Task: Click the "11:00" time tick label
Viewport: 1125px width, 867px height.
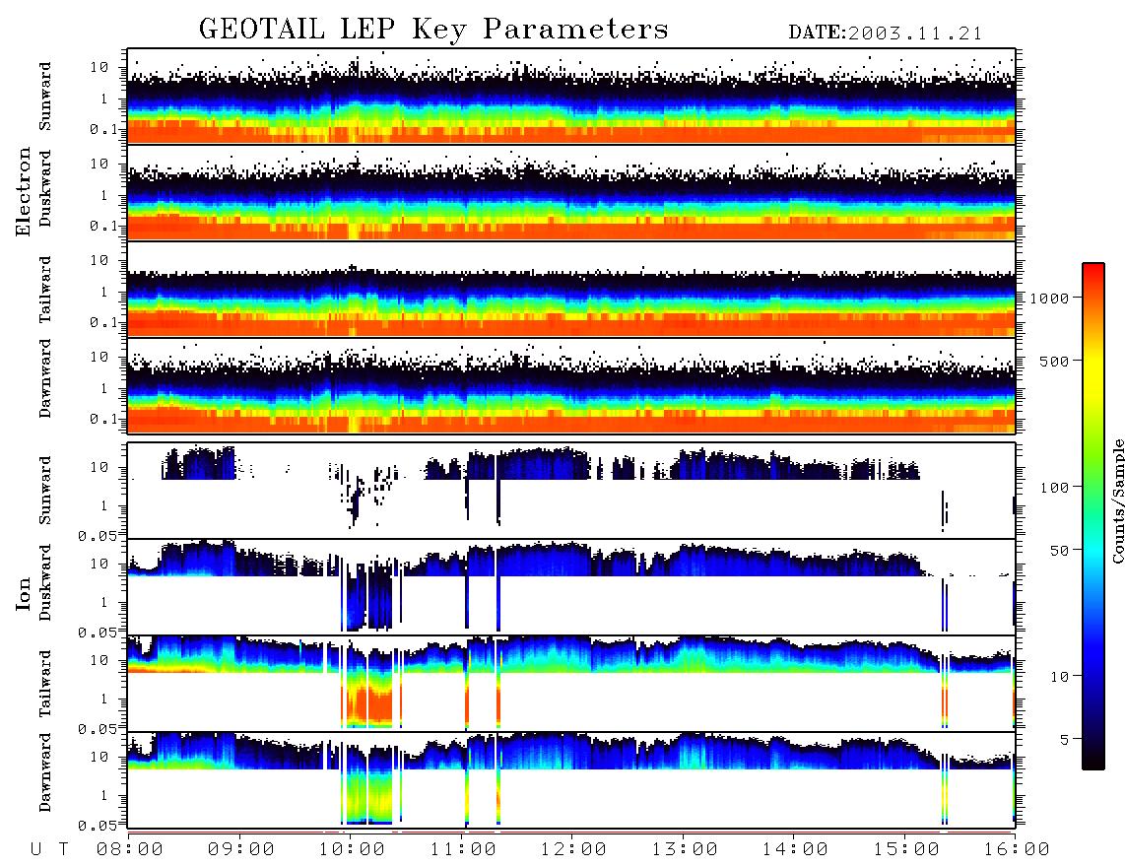Action: tap(463, 850)
